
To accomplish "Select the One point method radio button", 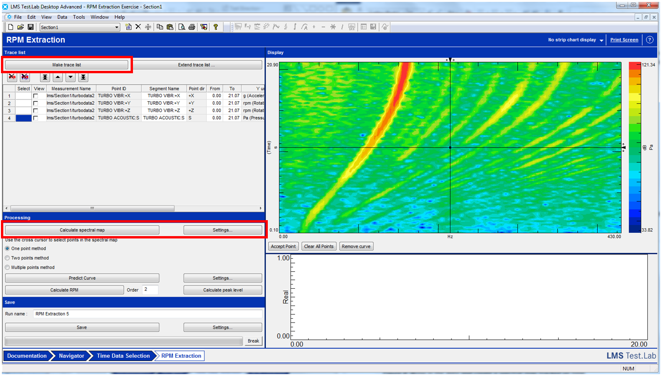I will (x=7, y=249).
